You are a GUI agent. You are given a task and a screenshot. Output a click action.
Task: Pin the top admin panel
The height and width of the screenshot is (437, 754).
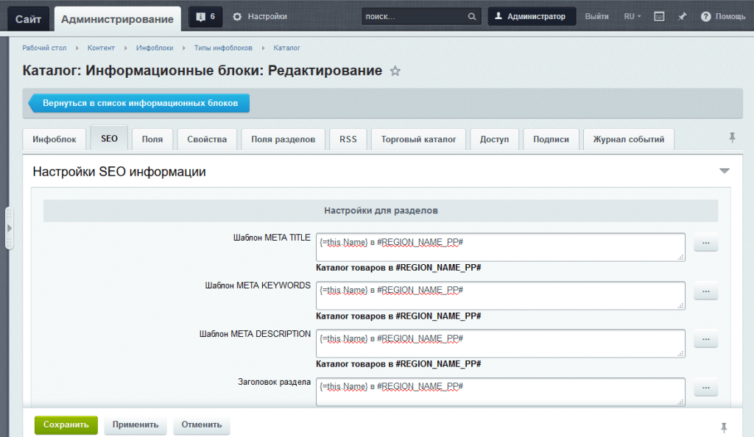(x=682, y=16)
